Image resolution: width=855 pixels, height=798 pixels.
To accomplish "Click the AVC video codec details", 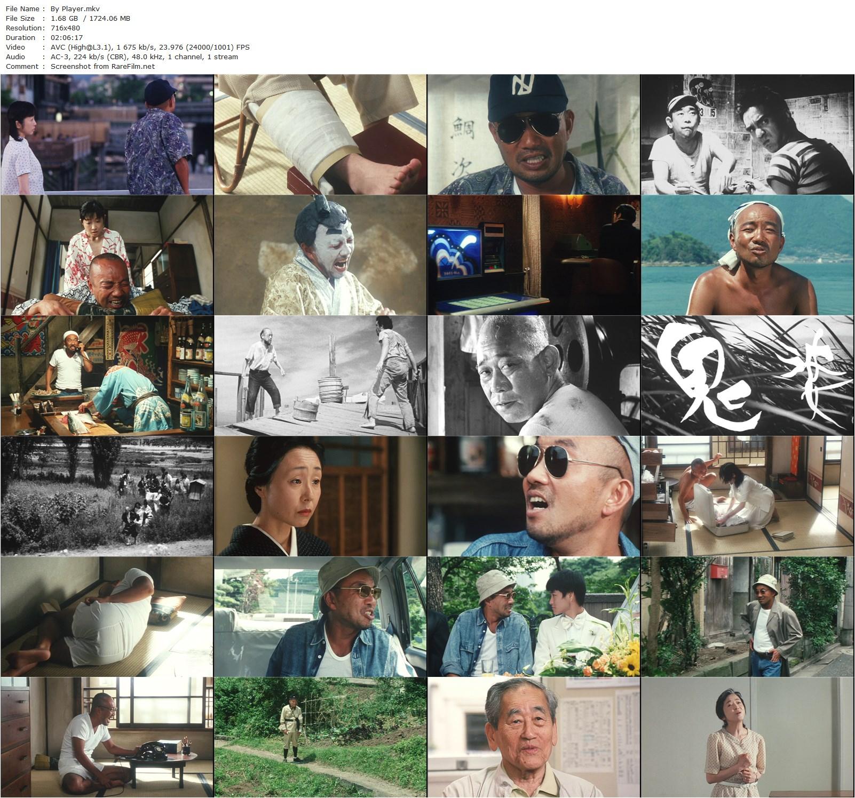I will tap(149, 47).
